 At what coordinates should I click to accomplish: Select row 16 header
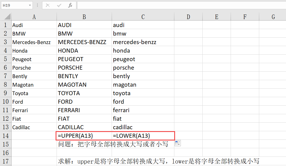[x=6, y=152]
